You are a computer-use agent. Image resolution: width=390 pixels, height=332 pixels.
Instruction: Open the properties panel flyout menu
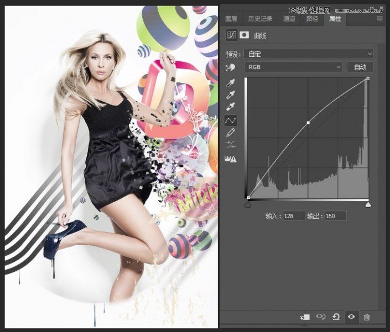379,19
